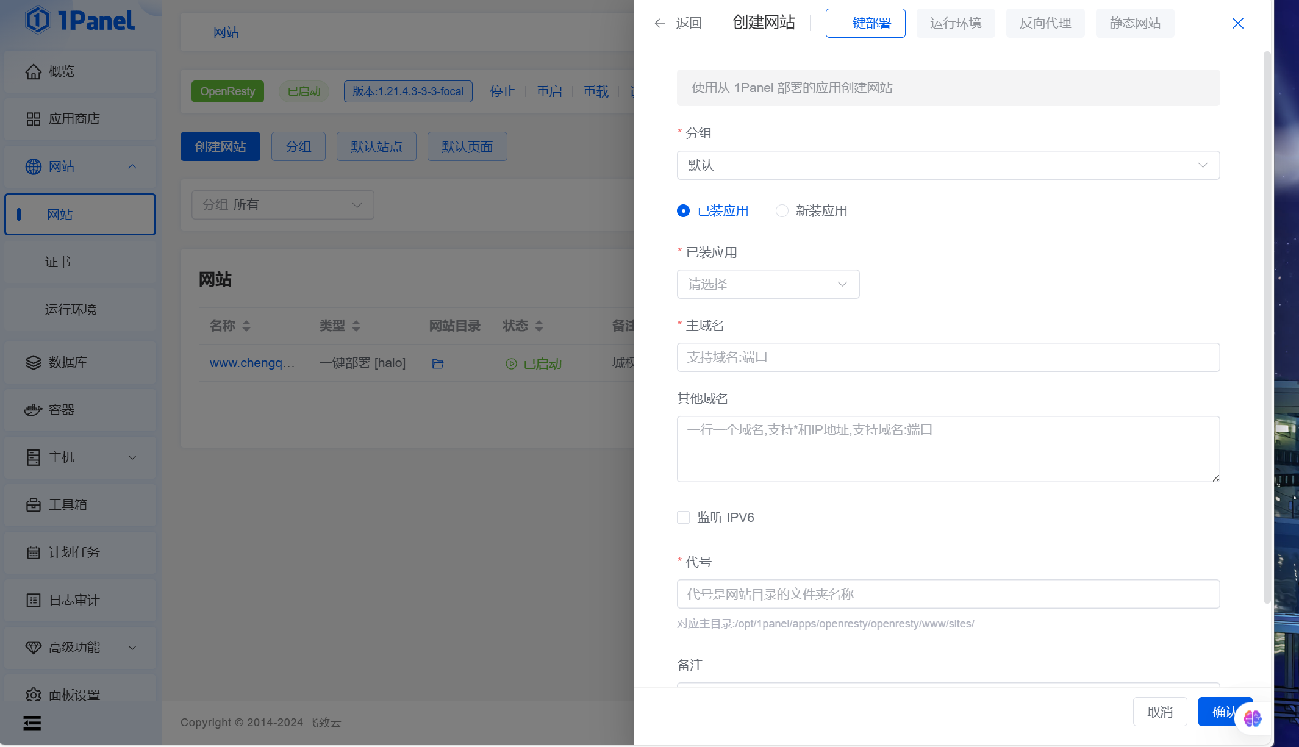Open the 已装应用 请选择 dropdown
The height and width of the screenshot is (747, 1299).
tap(768, 284)
